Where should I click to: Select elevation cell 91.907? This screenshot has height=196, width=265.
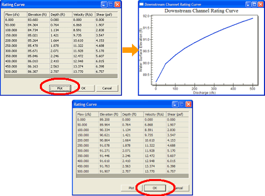(x=110, y=171)
